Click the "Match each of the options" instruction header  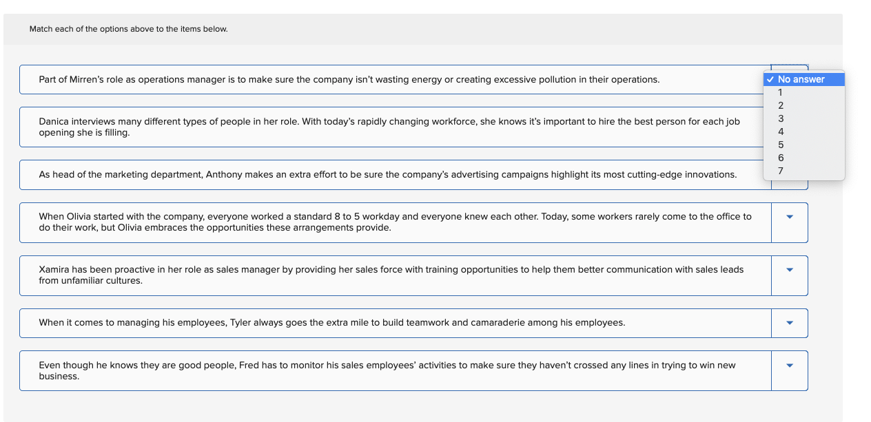128,29
